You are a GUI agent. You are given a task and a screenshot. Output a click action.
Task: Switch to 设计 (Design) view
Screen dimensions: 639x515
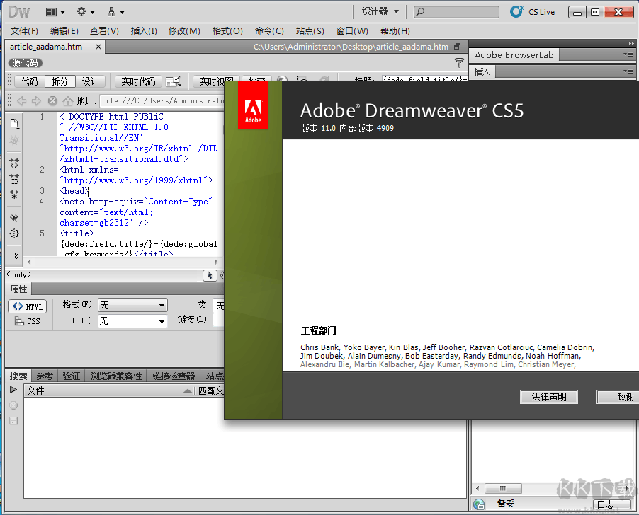90,81
